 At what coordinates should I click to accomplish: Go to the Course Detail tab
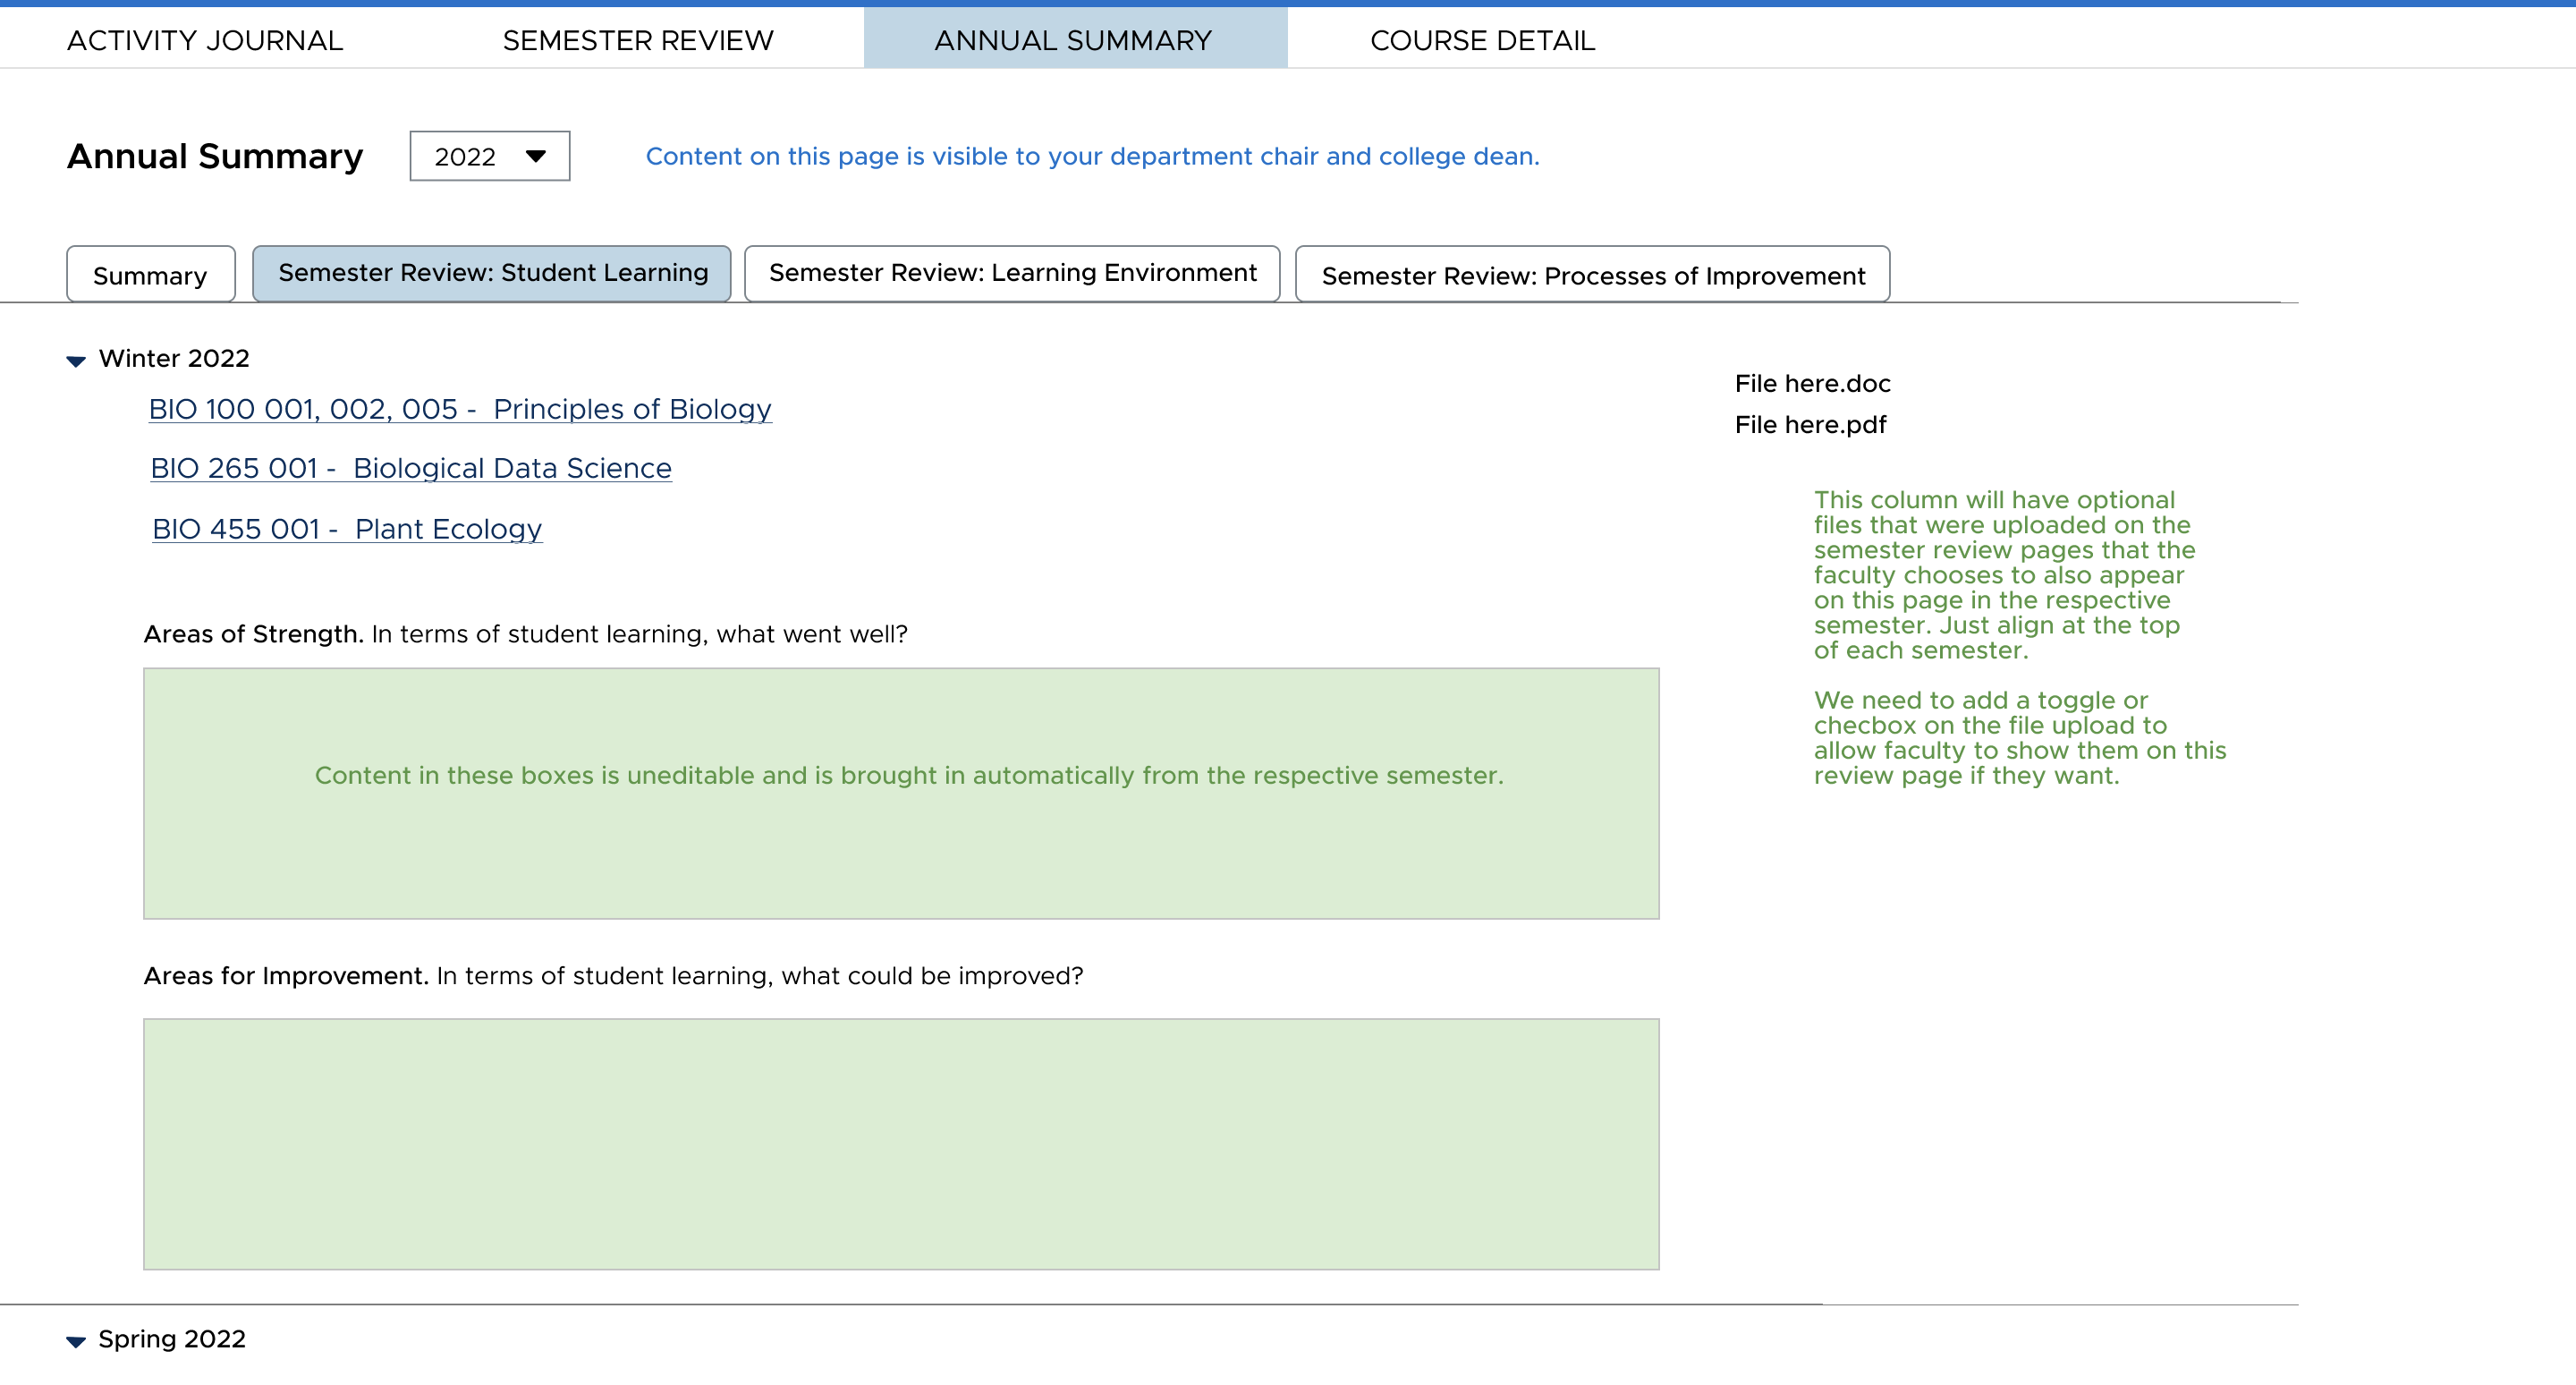click(x=1482, y=40)
